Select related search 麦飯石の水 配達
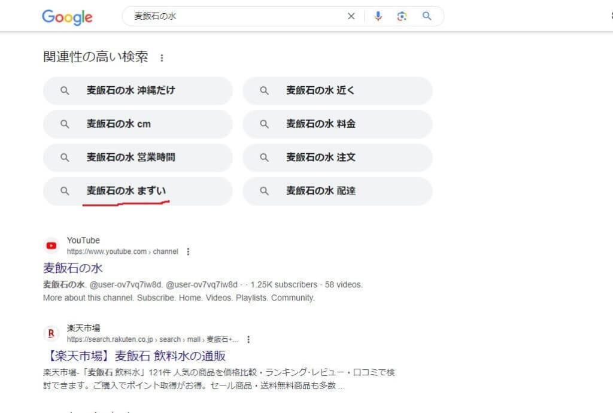The image size is (613, 413). 337,192
